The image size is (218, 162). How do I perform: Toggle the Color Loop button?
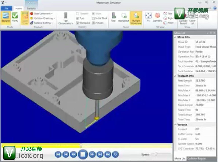25,18
